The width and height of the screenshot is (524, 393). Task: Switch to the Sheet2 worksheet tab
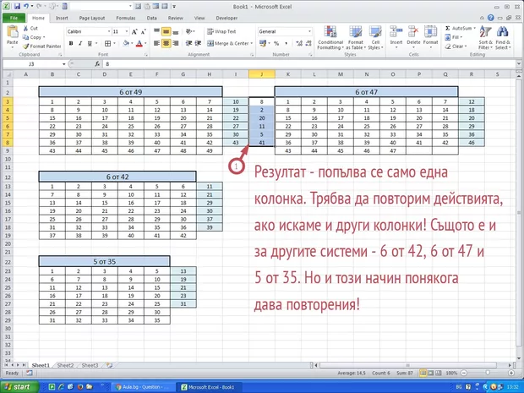[65, 365]
